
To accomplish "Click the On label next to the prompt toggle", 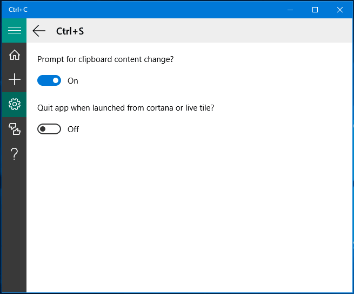I will (x=73, y=81).
